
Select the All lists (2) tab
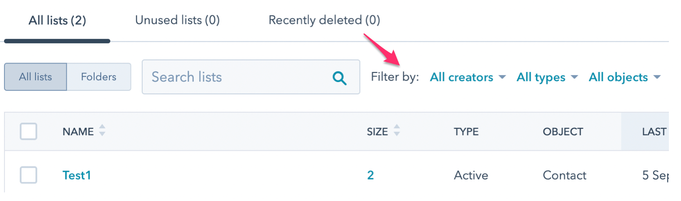pos(57,20)
